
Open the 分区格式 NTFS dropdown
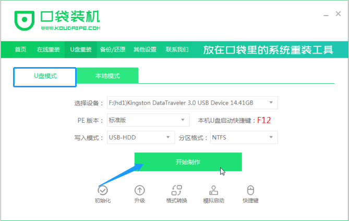click(x=271, y=138)
